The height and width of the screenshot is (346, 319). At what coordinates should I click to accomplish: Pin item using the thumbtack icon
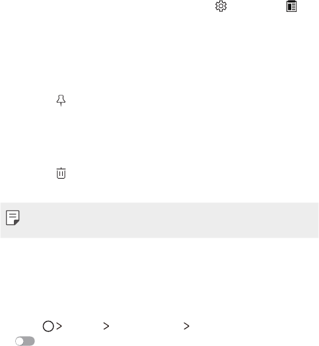(61, 101)
